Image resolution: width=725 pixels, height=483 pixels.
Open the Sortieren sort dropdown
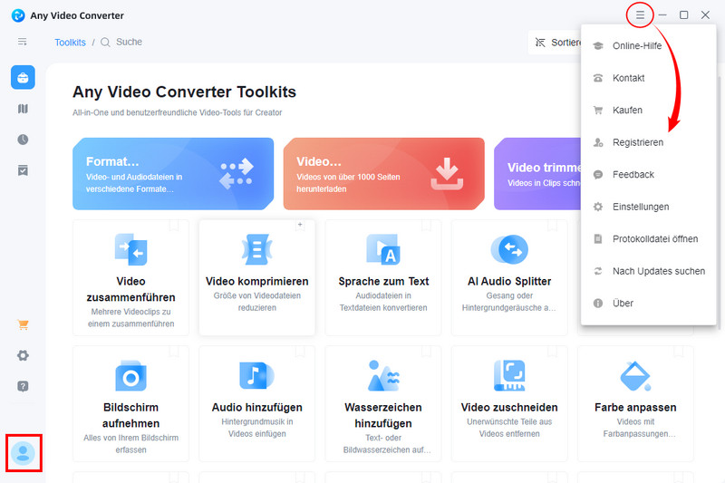(555, 43)
